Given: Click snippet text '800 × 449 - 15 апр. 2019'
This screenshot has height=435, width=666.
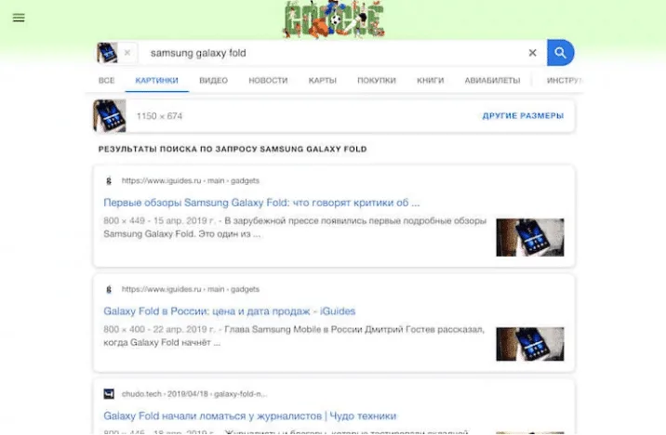Looking at the screenshot, I should pos(159,220).
